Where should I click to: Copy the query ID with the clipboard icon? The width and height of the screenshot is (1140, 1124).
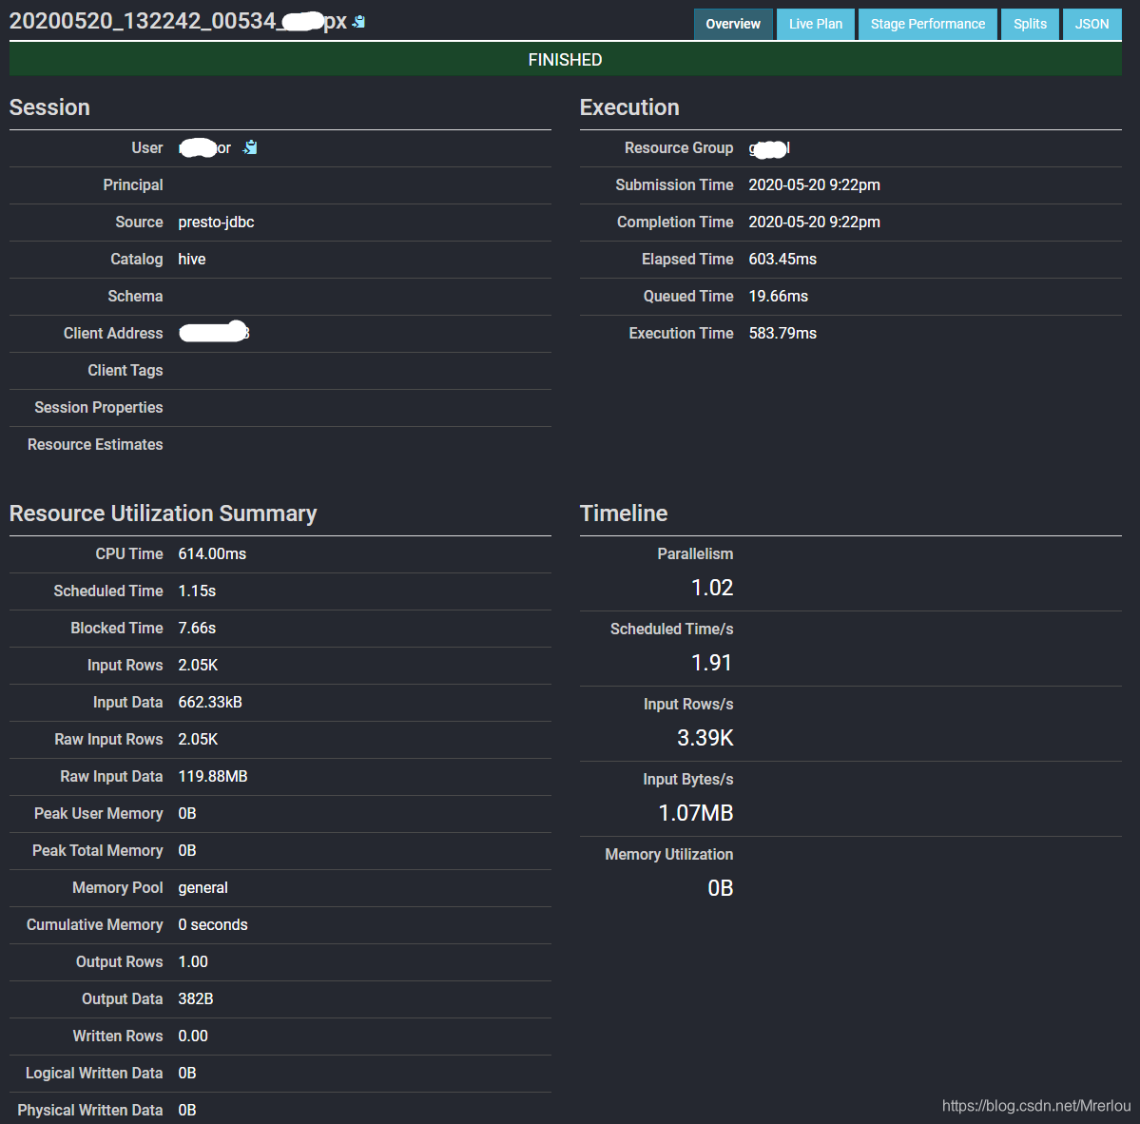coord(358,22)
